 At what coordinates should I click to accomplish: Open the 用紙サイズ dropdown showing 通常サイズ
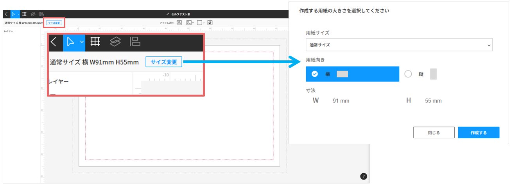tap(399, 45)
